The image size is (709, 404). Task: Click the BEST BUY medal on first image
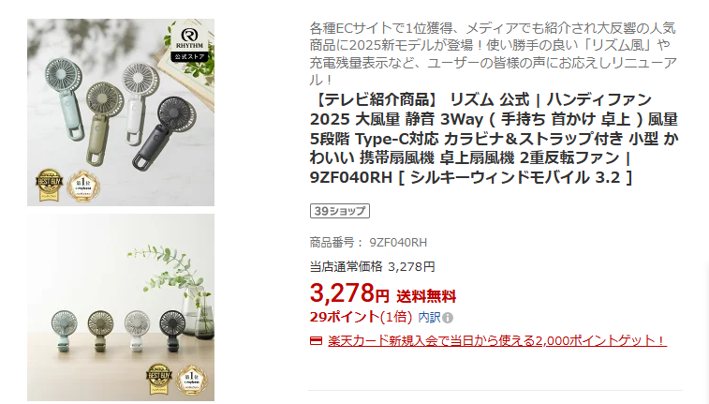49,185
